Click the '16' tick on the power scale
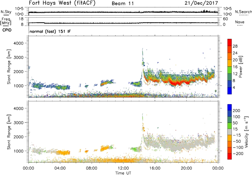Image resolution: width=252 pixels, height=175 pixels. (x=235, y=67)
